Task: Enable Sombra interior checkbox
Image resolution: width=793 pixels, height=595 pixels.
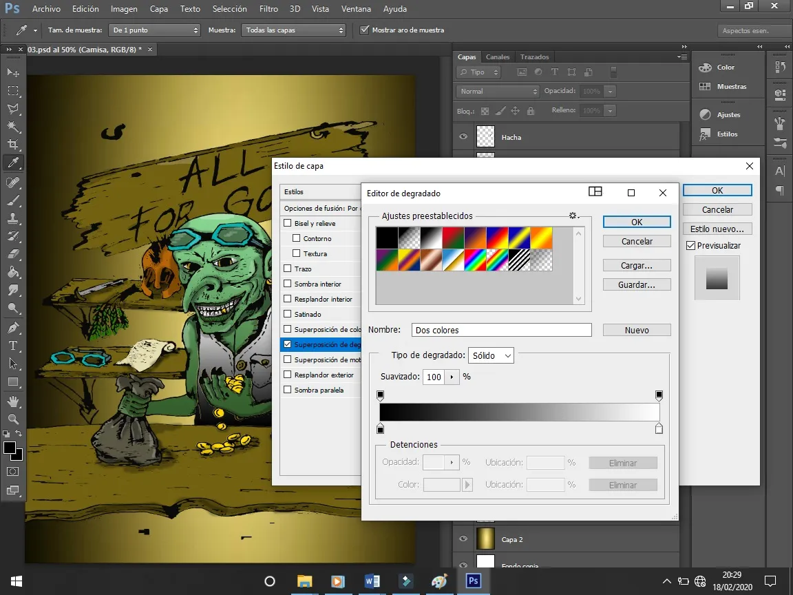Action: click(x=288, y=284)
